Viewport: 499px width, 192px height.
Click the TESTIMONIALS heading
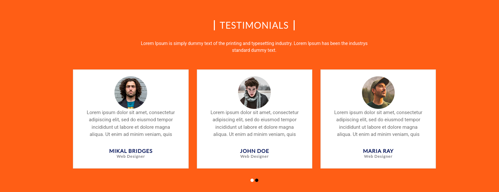254,25
